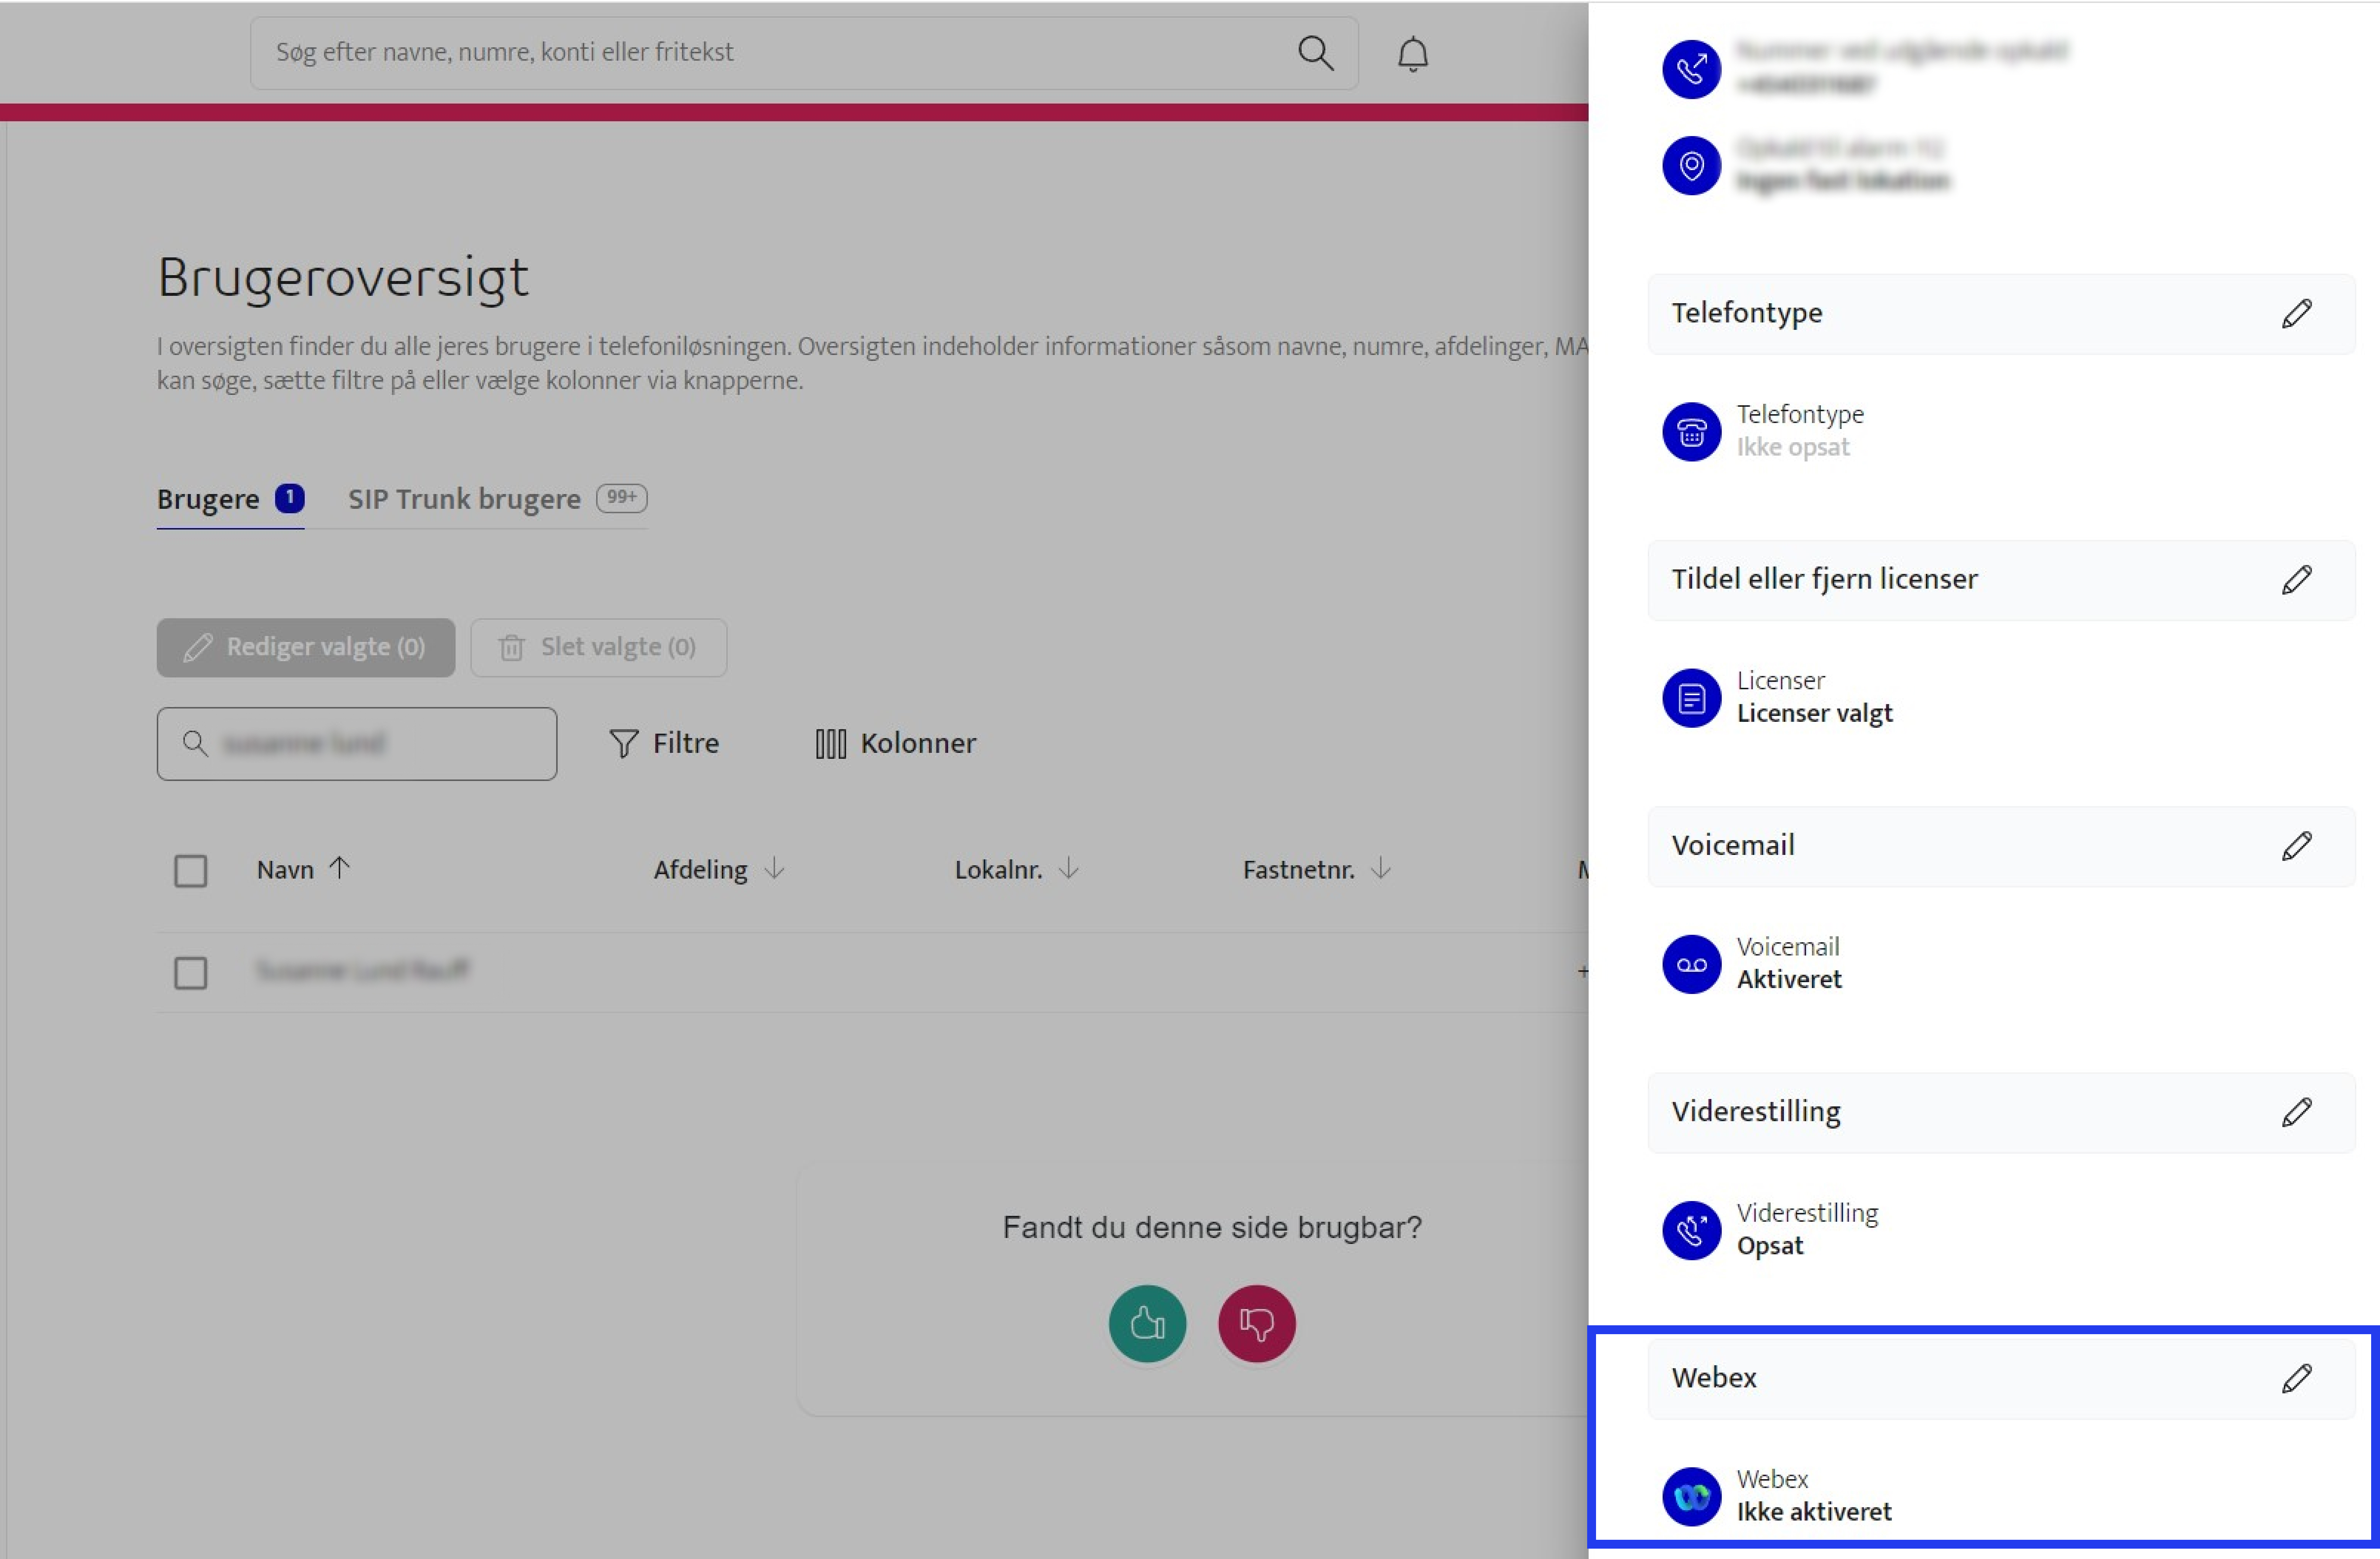2380x1559 pixels.
Task: Sort by Navn ascending arrow
Action: [x=339, y=868]
